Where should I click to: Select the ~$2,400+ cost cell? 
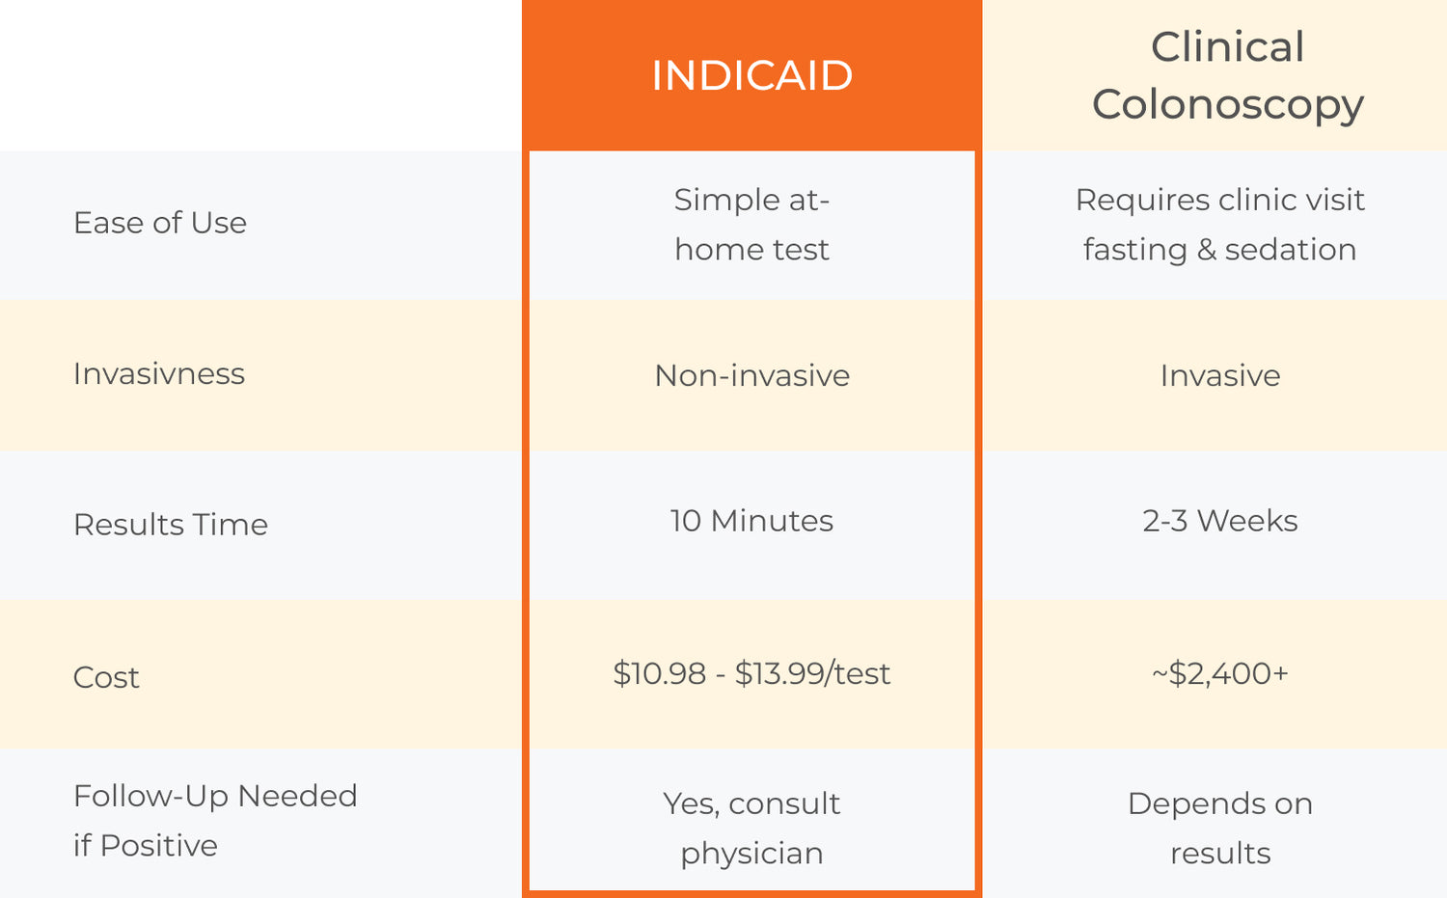coord(1219,673)
